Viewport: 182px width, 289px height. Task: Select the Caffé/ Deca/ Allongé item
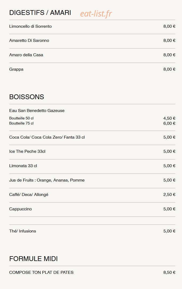pos(29,195)
